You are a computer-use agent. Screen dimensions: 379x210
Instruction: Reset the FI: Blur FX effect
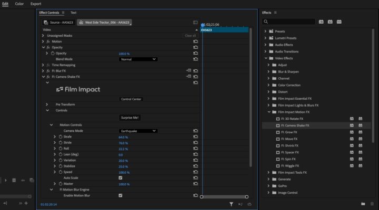click(195, 71)
